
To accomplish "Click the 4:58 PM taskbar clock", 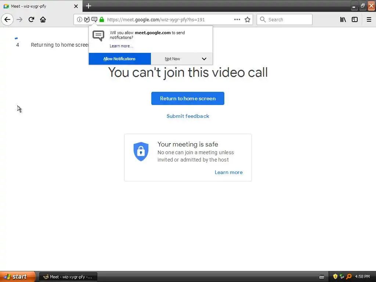I will (362, 276).
